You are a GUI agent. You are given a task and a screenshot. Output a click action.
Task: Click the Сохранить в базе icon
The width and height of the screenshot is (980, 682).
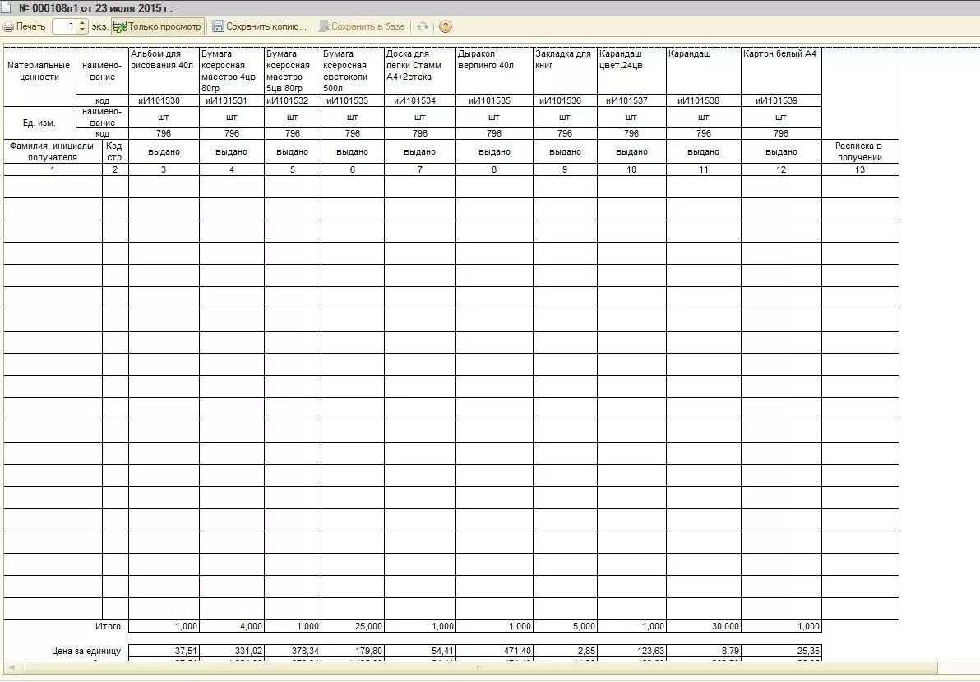pos(324,27)
